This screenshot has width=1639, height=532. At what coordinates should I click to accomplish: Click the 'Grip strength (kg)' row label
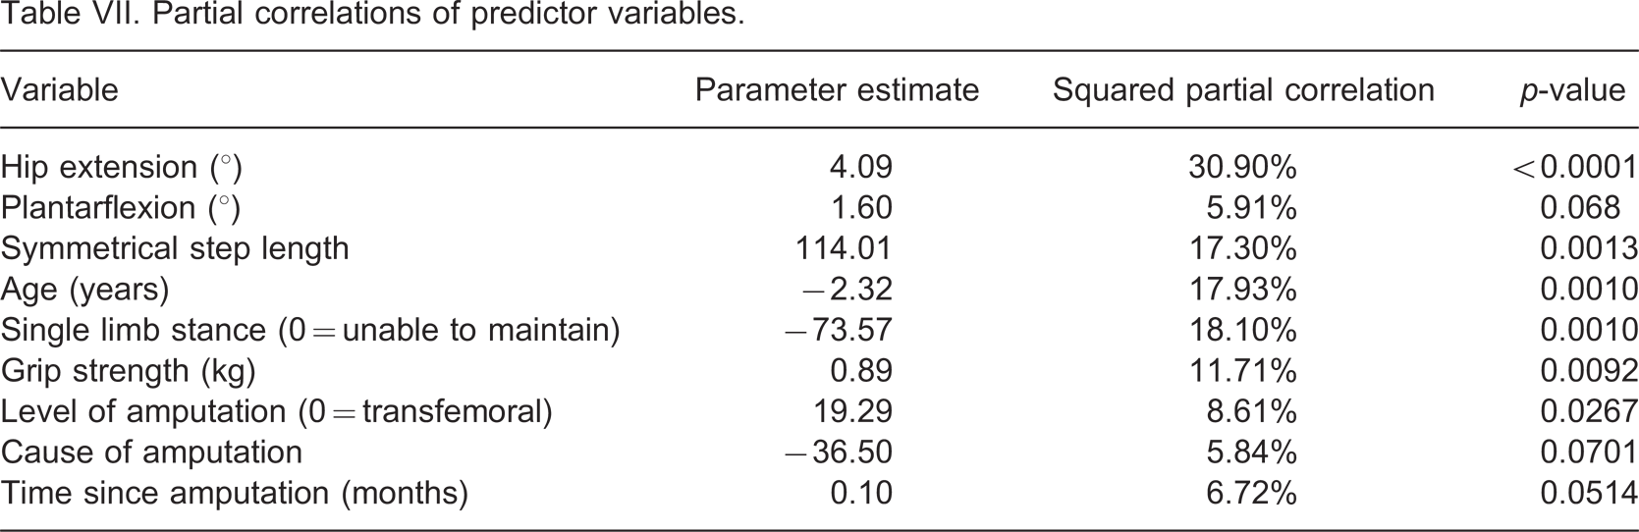(128, 371)
